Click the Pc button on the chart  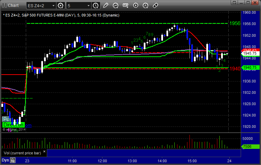[6, 119]
